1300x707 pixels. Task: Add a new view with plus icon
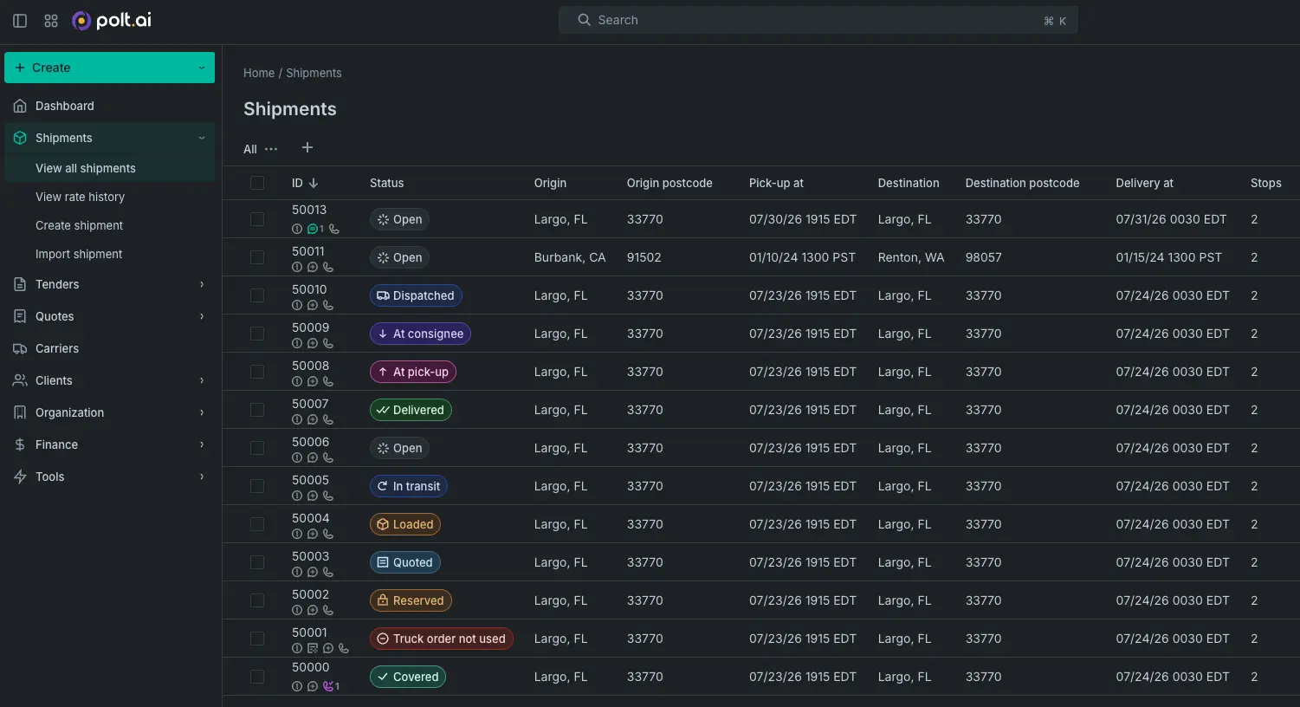pyautogui.click(x=307, y=147)
